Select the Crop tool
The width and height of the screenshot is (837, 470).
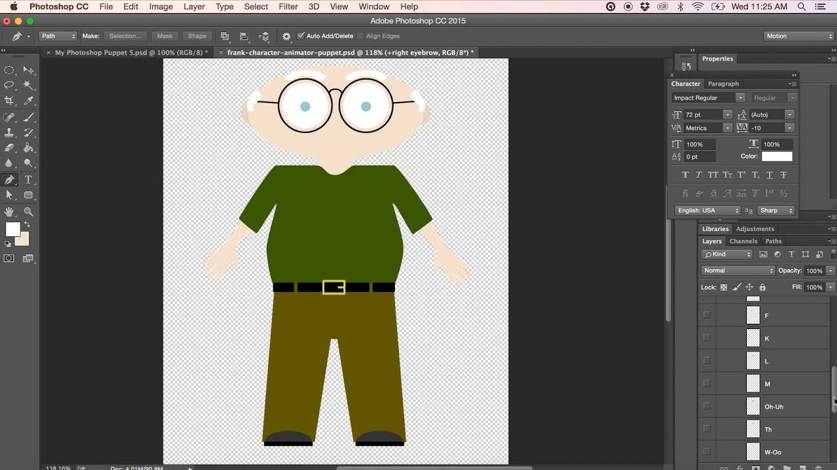click(x=10, y=101)
